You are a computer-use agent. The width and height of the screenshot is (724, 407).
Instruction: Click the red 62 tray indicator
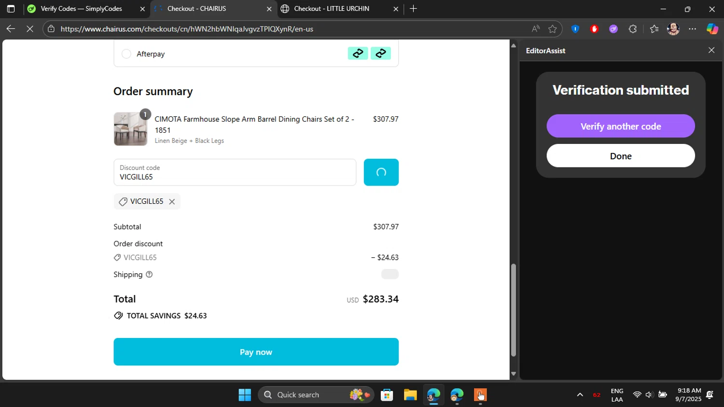[x=597, y=395]
